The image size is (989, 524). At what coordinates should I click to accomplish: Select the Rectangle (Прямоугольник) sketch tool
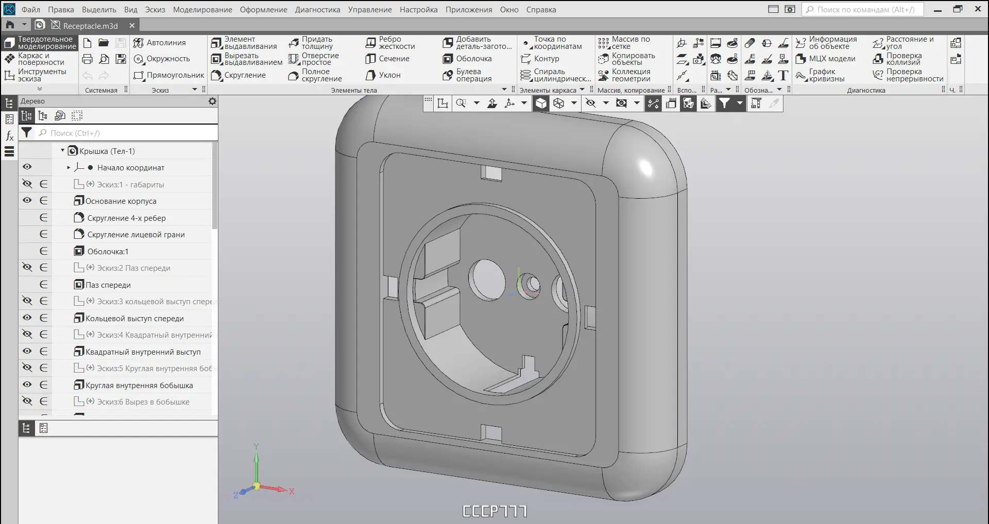pos(169,75)
